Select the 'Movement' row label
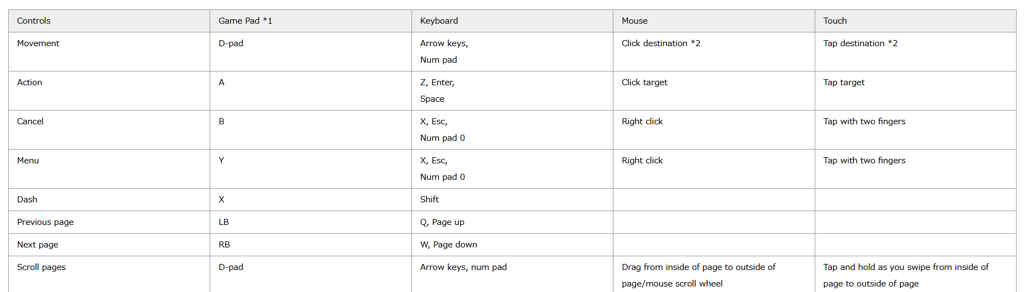The image size is (1026, 292). [x=38, y=43]
